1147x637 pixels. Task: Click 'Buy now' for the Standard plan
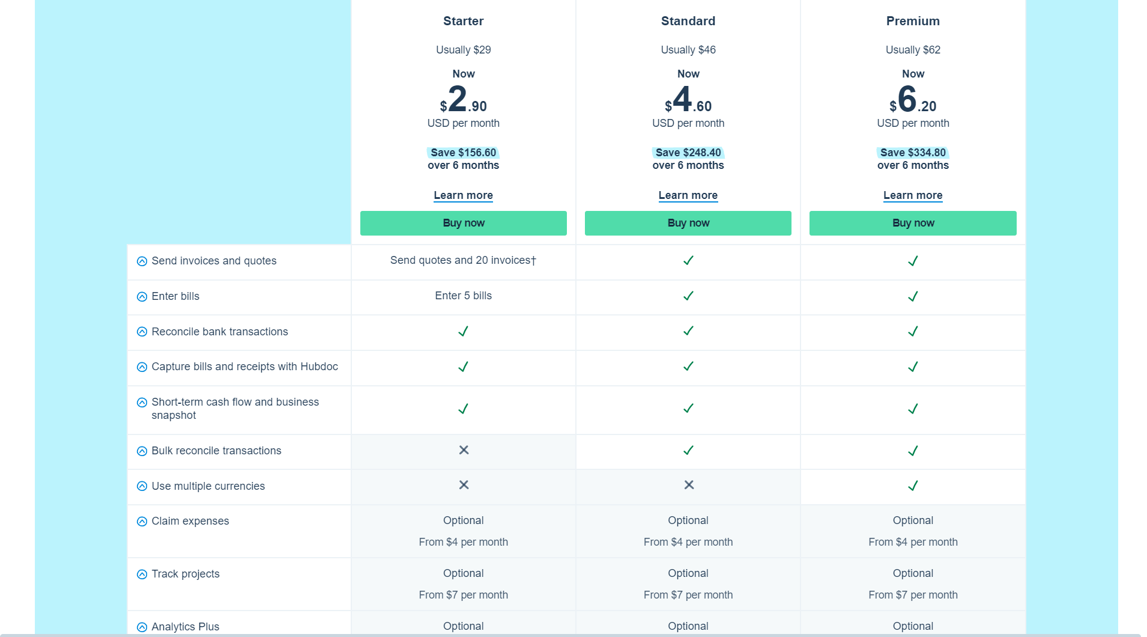coord(688,223)
